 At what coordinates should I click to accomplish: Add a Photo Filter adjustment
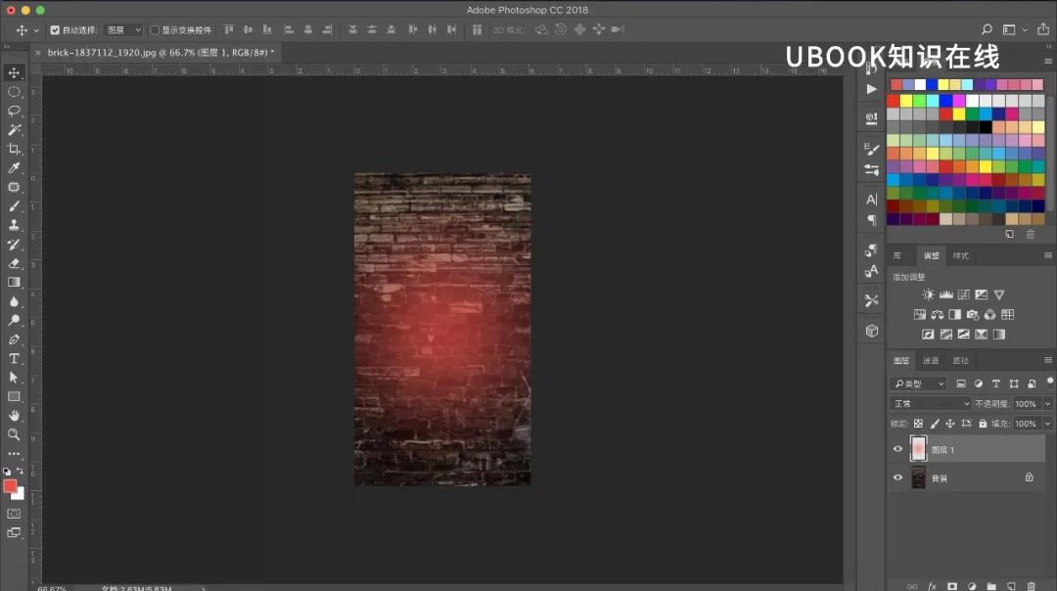pyautogui.click(x=972, y=315)
